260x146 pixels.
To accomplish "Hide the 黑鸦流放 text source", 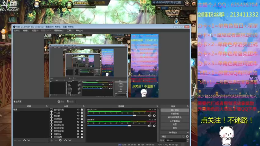I will (x=78, y=122).
